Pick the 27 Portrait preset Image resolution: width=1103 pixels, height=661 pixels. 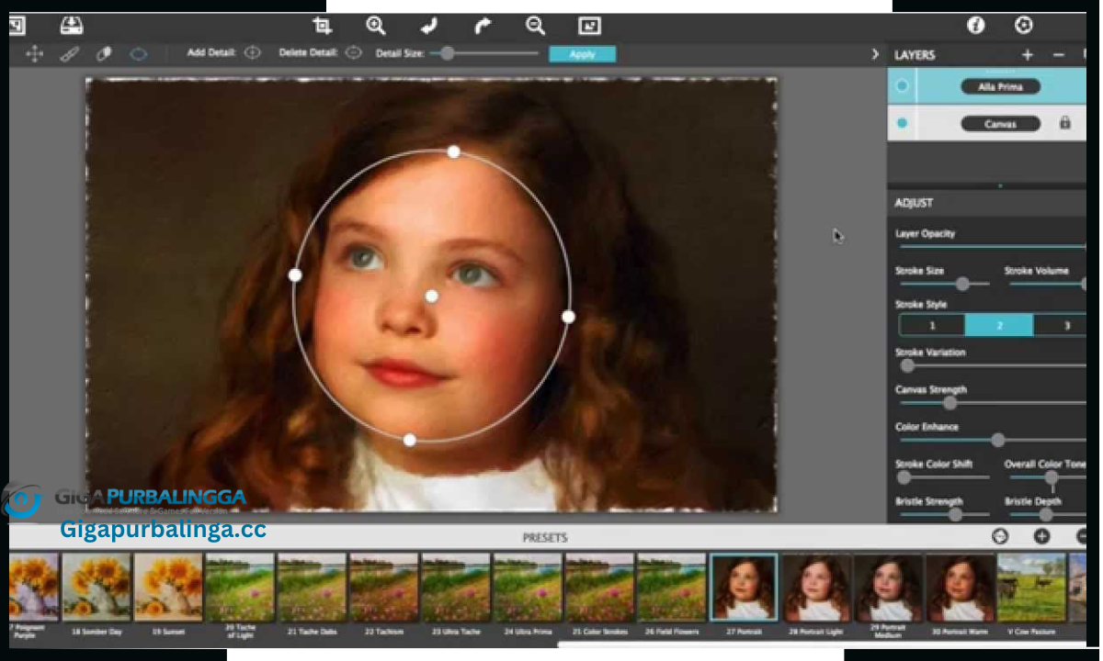[744, 587]
